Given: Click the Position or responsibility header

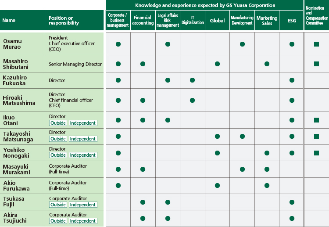Looking at the screenshot, I should 74,20.
